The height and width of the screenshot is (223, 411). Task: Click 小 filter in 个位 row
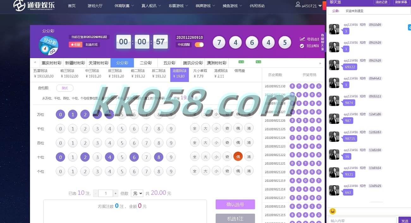tap(216, 171)
